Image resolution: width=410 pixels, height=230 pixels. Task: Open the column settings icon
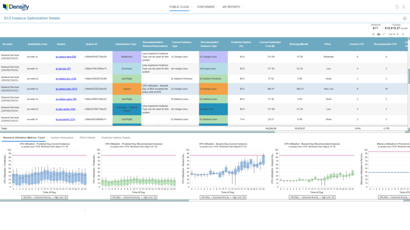point(384,34)
